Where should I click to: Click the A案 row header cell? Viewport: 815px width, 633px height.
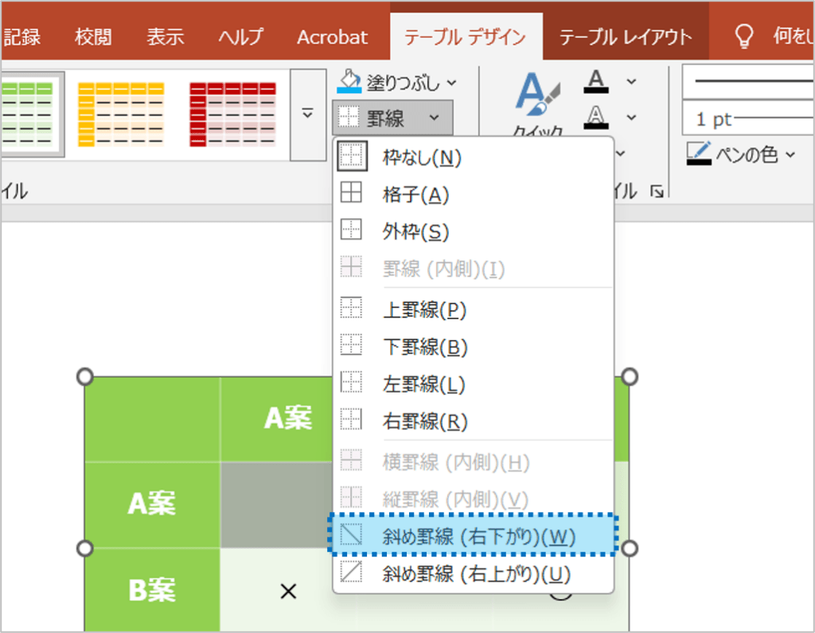(x=152, y=504)
